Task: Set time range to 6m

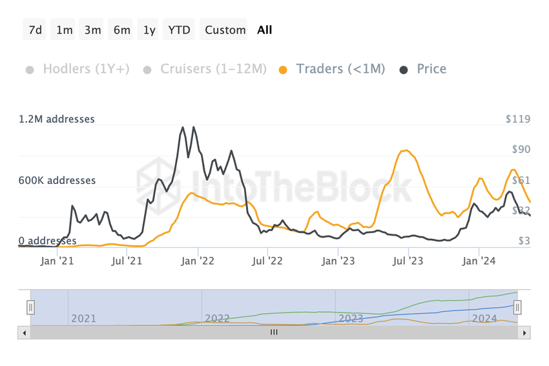Action: pyautogui.click(x=121, y=30)
